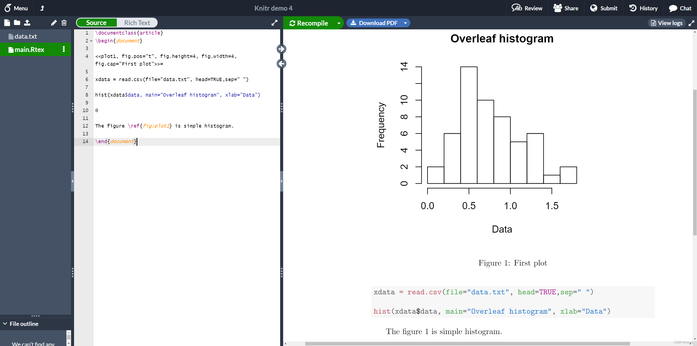
Task: Expand the editor to full screen
Action: point(274,23)
